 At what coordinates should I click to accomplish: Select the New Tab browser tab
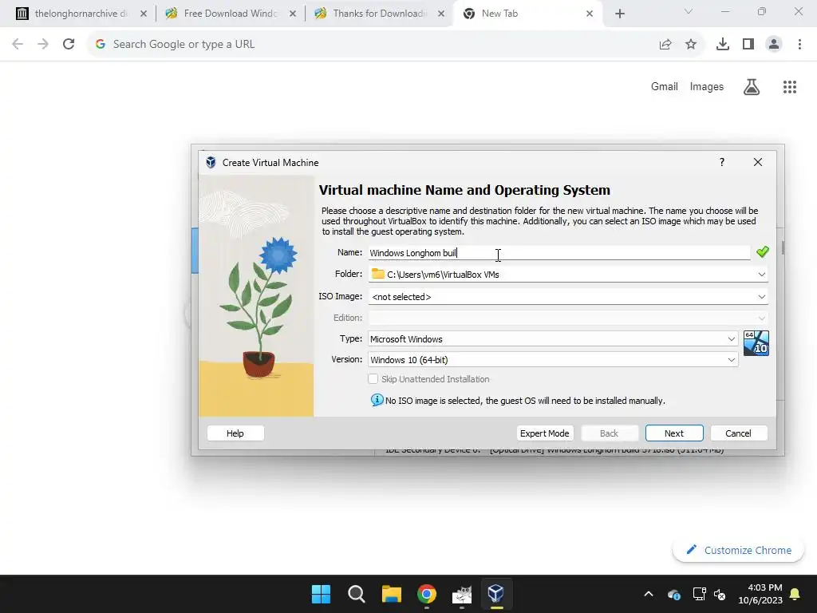527,14
